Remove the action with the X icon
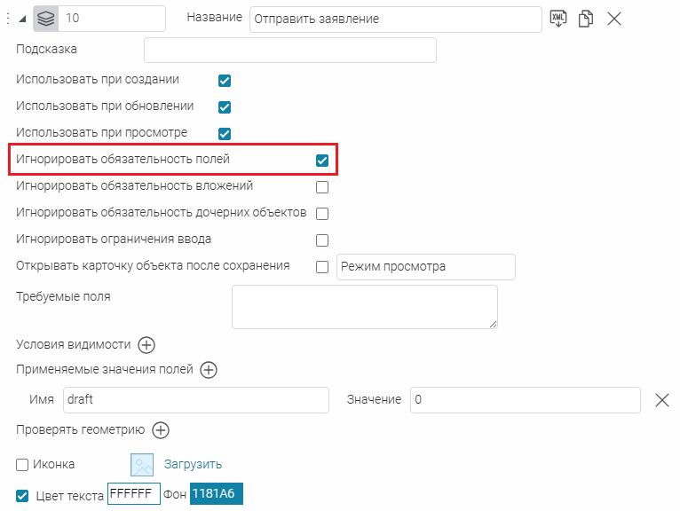 click(613, 19)
